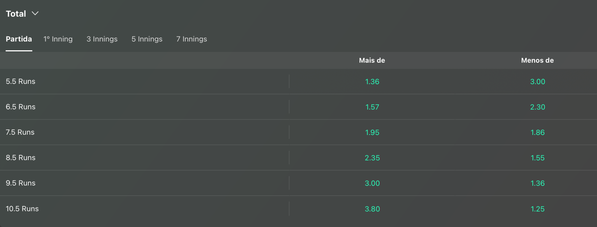Add over 7.5 Runs at 1.95
The height and width of the screenshot is (227, 597).
(x=372, y=132)
